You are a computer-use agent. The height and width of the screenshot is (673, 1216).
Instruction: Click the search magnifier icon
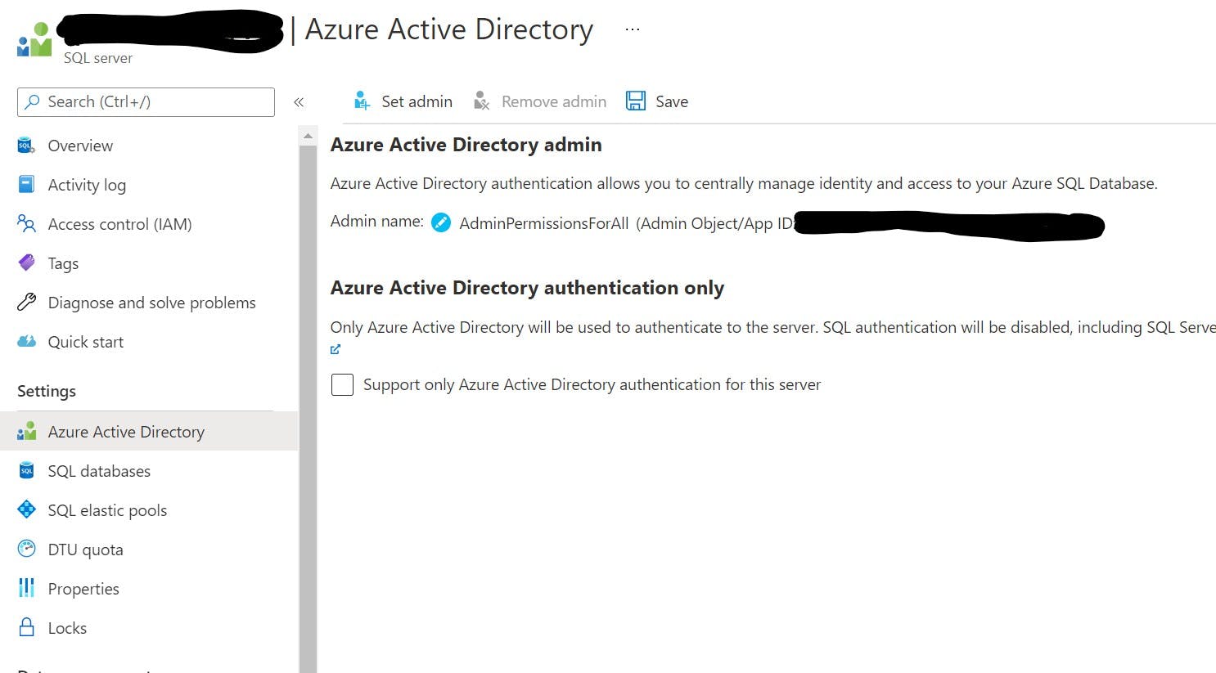click(x=32, y=102)
